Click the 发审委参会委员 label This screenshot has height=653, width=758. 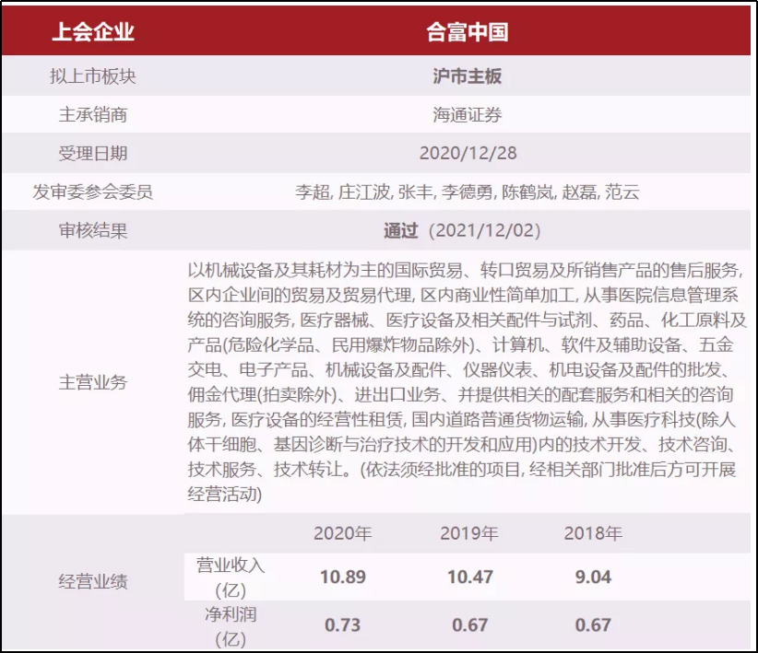92,192
